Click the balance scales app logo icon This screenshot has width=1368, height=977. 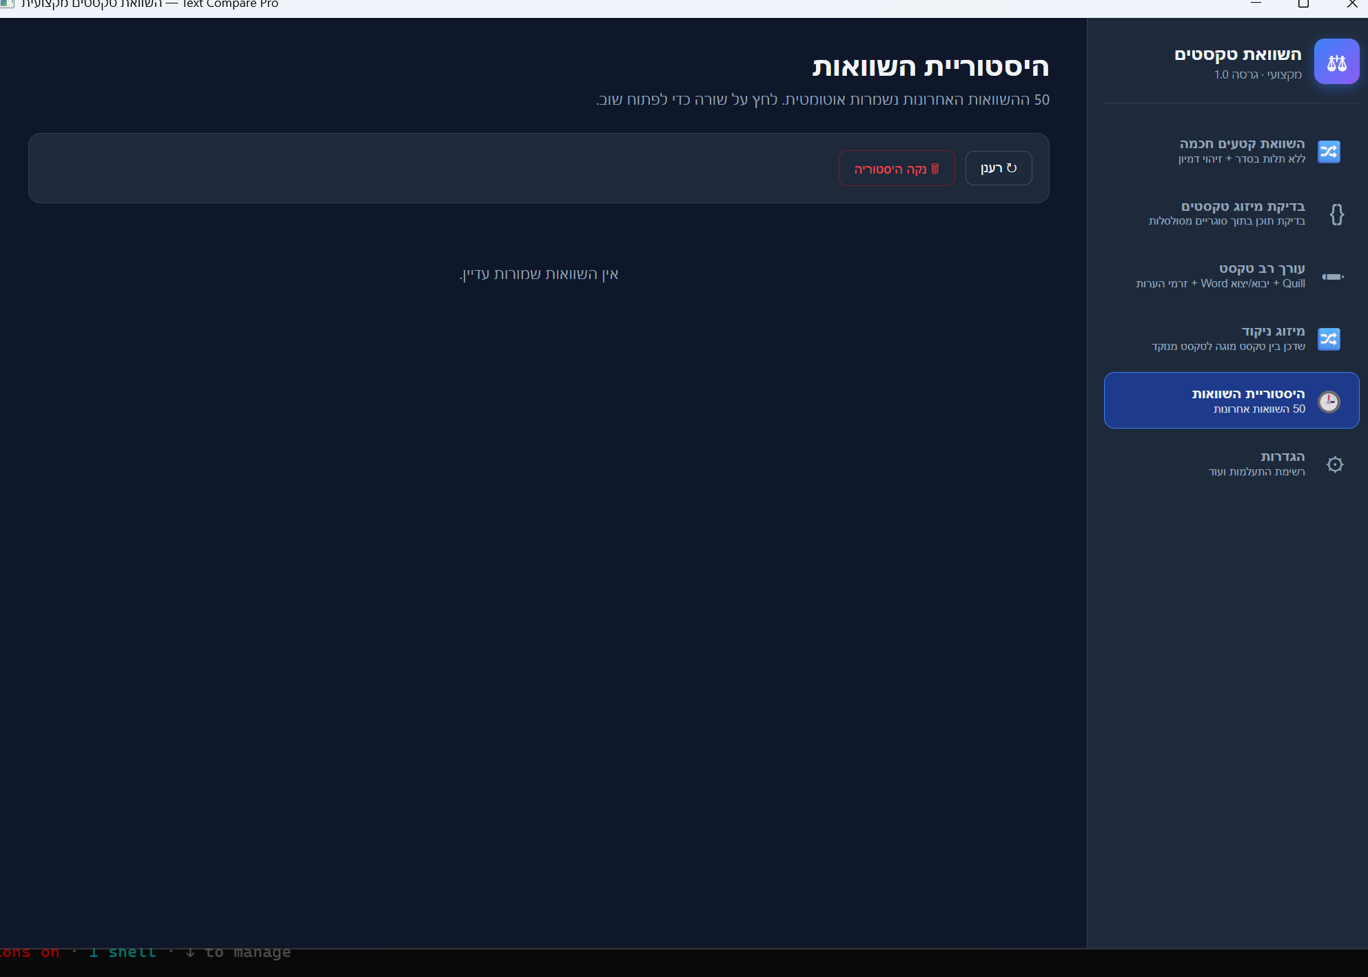(1336, 62)
